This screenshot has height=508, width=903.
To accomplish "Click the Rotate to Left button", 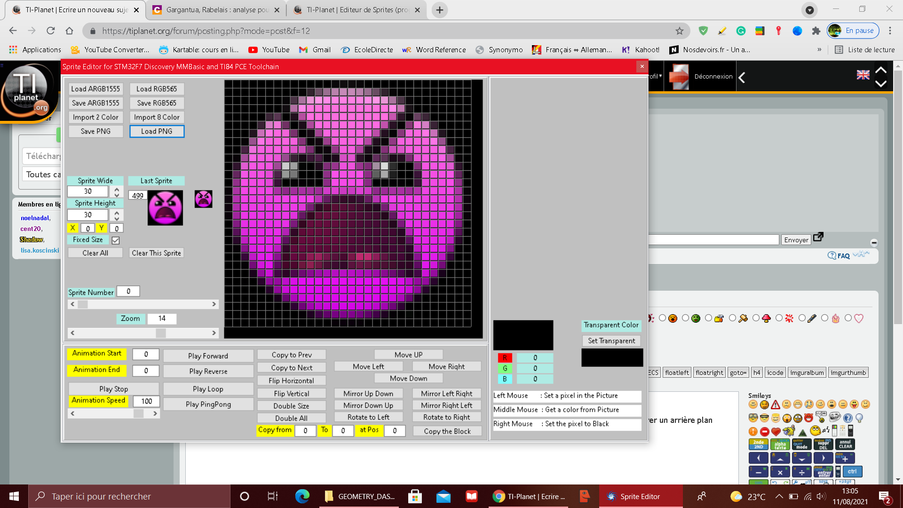I will (x=368, y=417).
